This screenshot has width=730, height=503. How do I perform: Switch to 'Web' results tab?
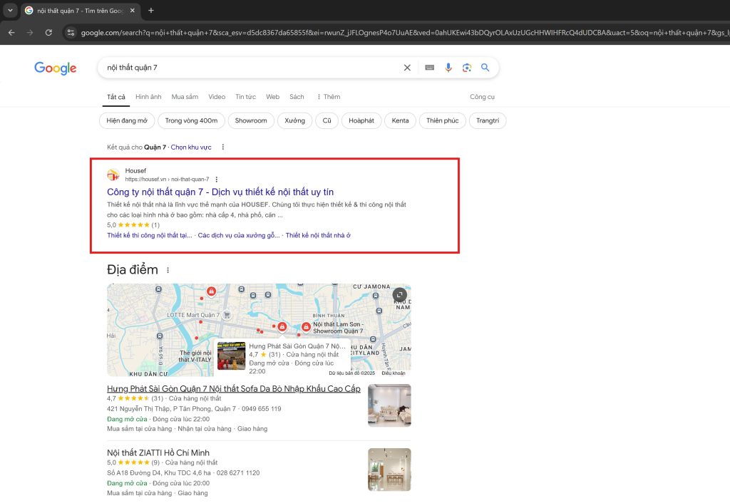click(x=273, y=97)
